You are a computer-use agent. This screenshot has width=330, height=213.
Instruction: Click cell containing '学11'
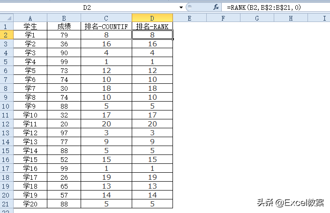[30, 124]
